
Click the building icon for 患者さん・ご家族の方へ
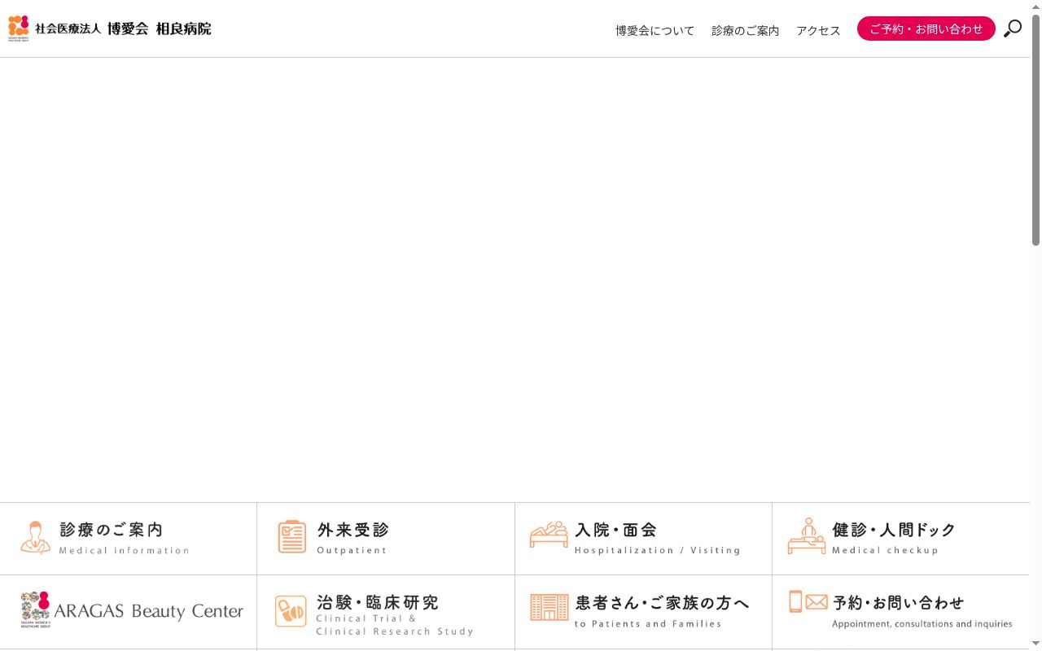coord(549,607)
